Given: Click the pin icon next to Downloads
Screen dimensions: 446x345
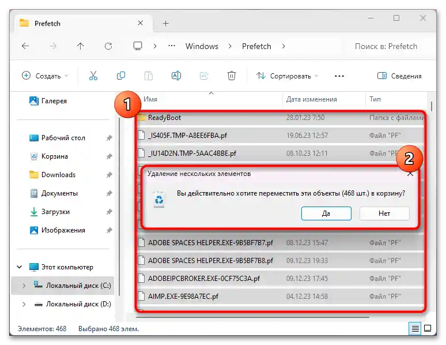Looking at the screenshot, I should click(x=109, y=175).
